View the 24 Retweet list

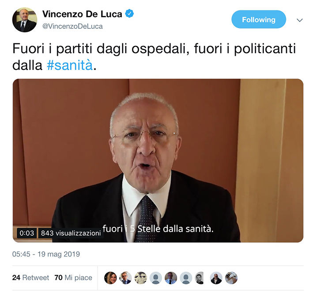[x=30, y=278]
